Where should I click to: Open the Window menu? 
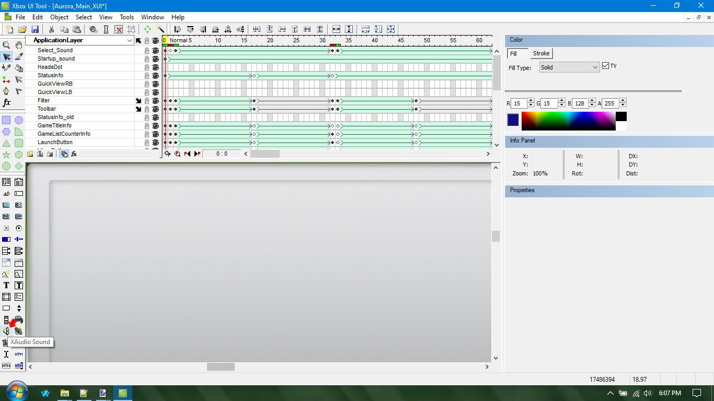coord(153,17)
